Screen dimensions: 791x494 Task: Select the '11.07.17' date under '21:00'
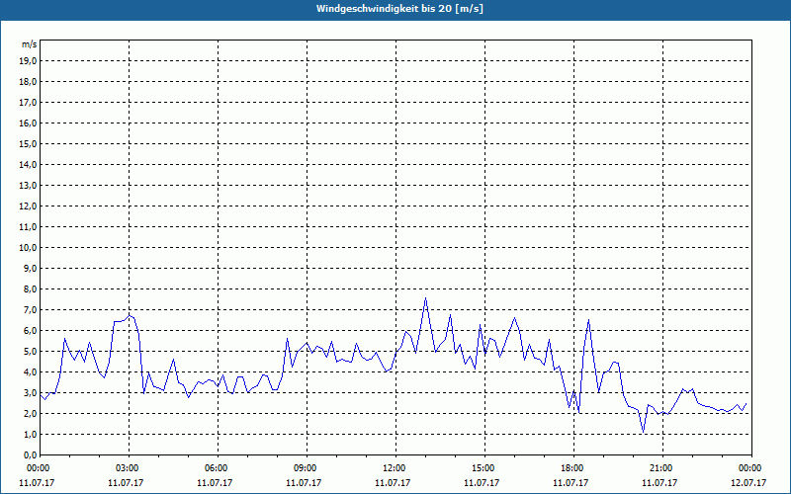[x=659, y=482]
